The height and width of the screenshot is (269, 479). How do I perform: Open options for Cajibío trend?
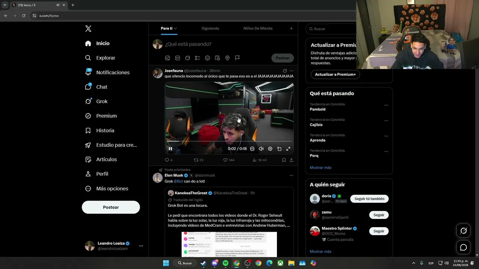tap(386, 121)
